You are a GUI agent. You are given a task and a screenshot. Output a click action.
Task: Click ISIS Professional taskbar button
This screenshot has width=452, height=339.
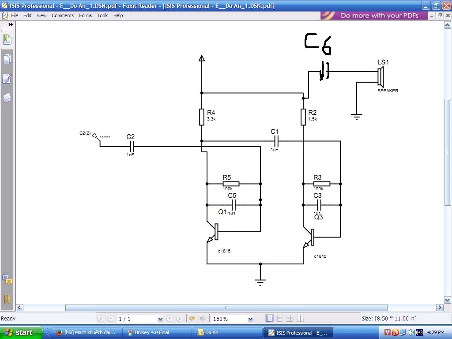click(298, 333)
